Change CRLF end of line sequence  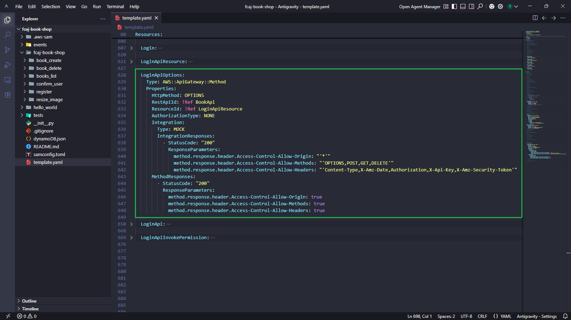click(x=482, y=316)
